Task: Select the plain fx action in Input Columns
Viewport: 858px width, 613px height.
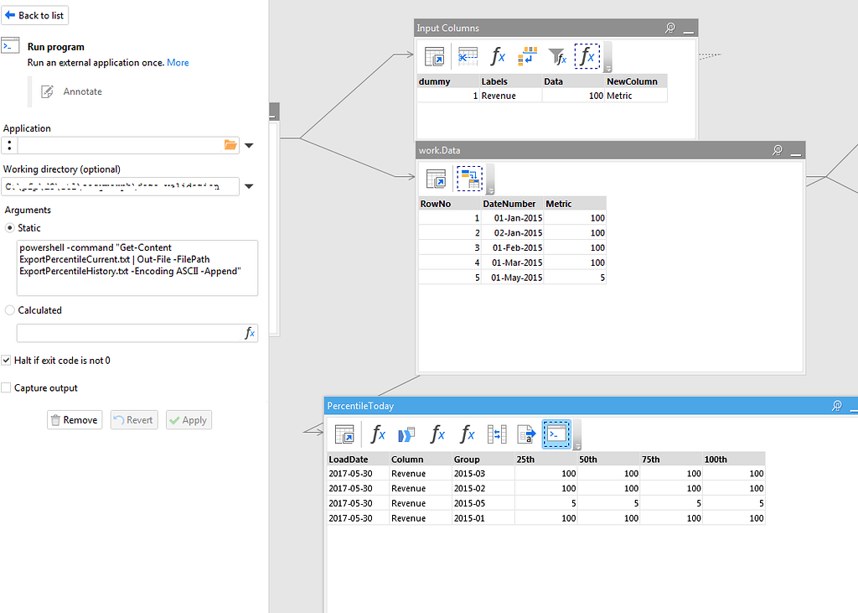Action: pos(498,56)
